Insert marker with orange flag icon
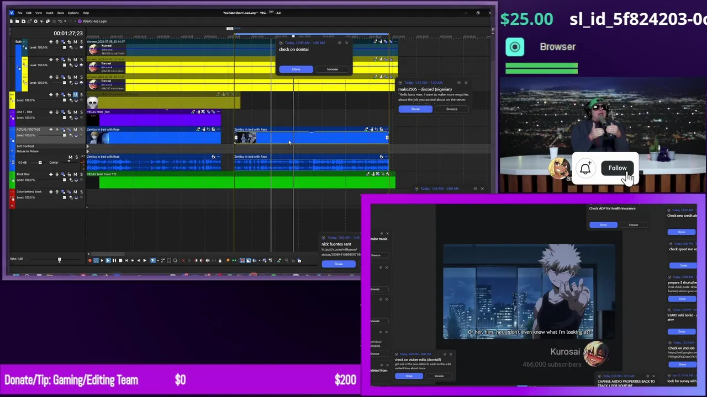The width and height of the screenshot is (707, 397). (228, 260)
